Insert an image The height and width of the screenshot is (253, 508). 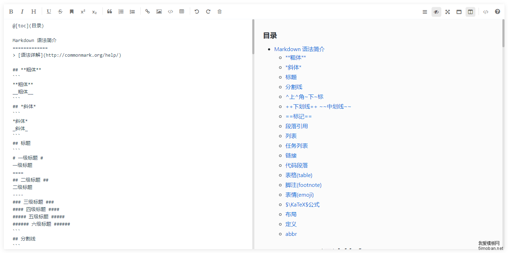tap(159, 12)
